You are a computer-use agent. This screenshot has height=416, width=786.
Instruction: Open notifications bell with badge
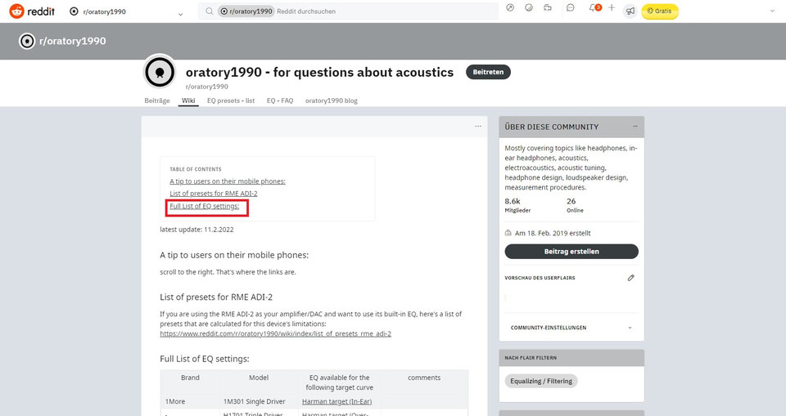594,9
